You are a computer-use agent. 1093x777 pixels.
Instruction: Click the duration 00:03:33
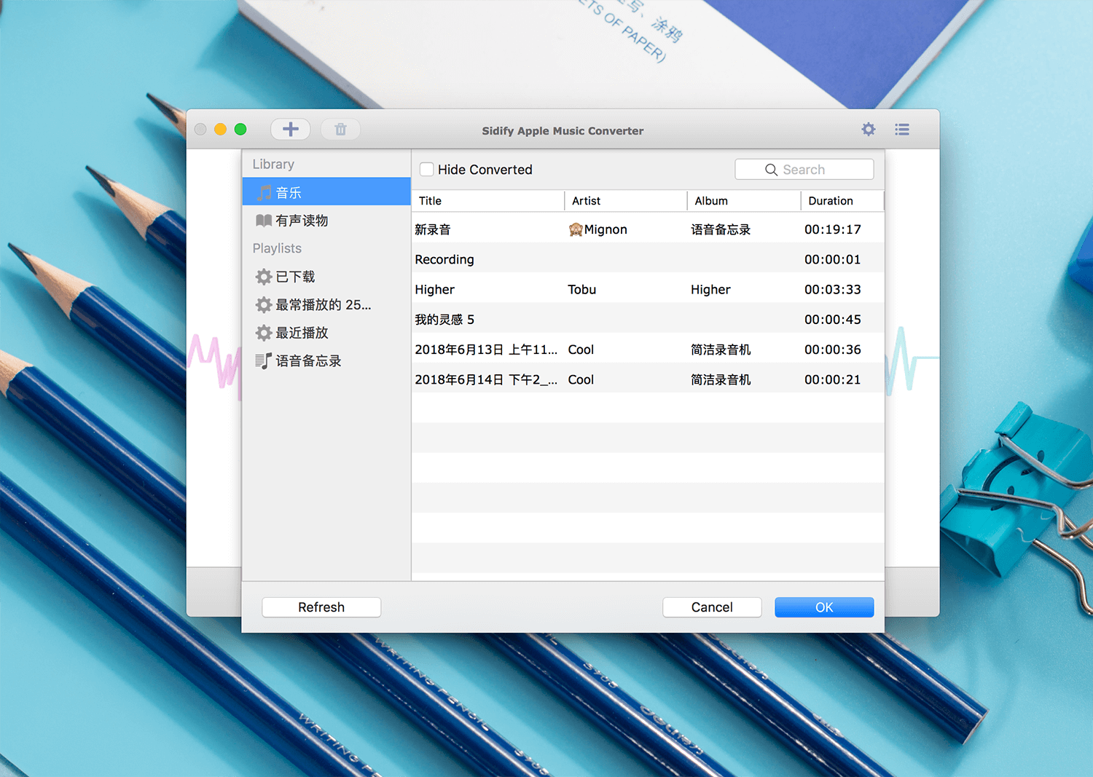coord(833,290)
